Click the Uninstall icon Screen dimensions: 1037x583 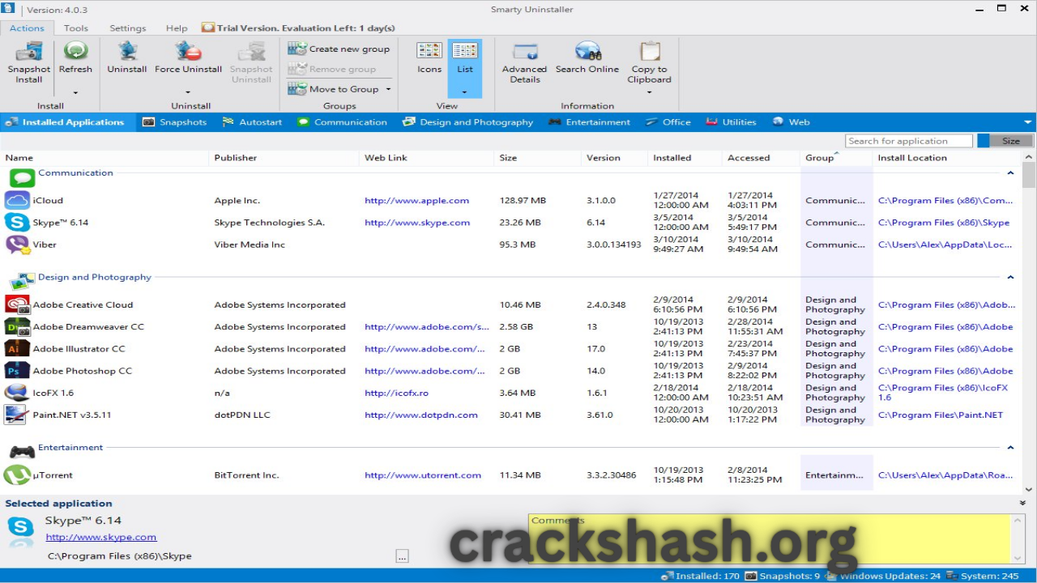127,51
